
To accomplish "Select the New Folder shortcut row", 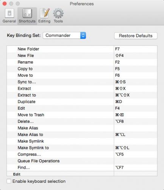I will 82,49.
